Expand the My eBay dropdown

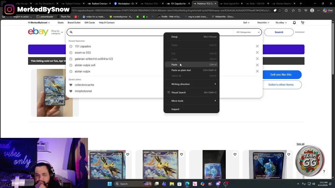tap(281, 23)
